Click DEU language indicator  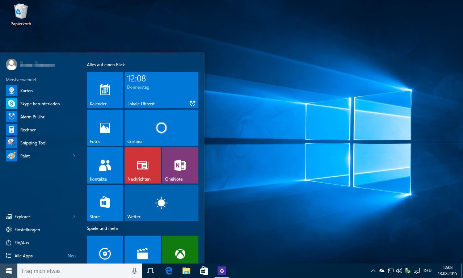point(428,271)
